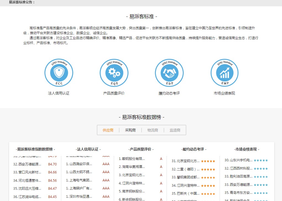Switch to the 采购商 tab

pyautogui.click(x=130, y=130)
